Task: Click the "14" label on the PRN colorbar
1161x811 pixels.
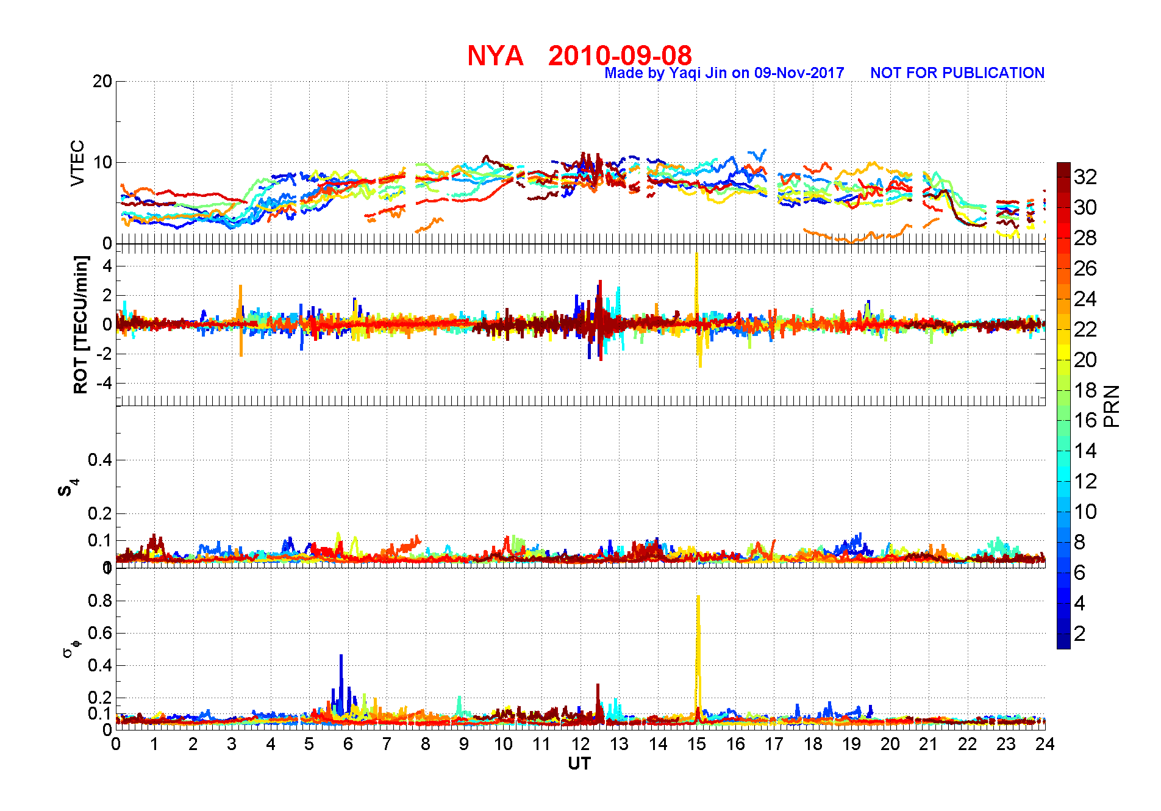Action: pyautogui.click(x=1085, y=451)
